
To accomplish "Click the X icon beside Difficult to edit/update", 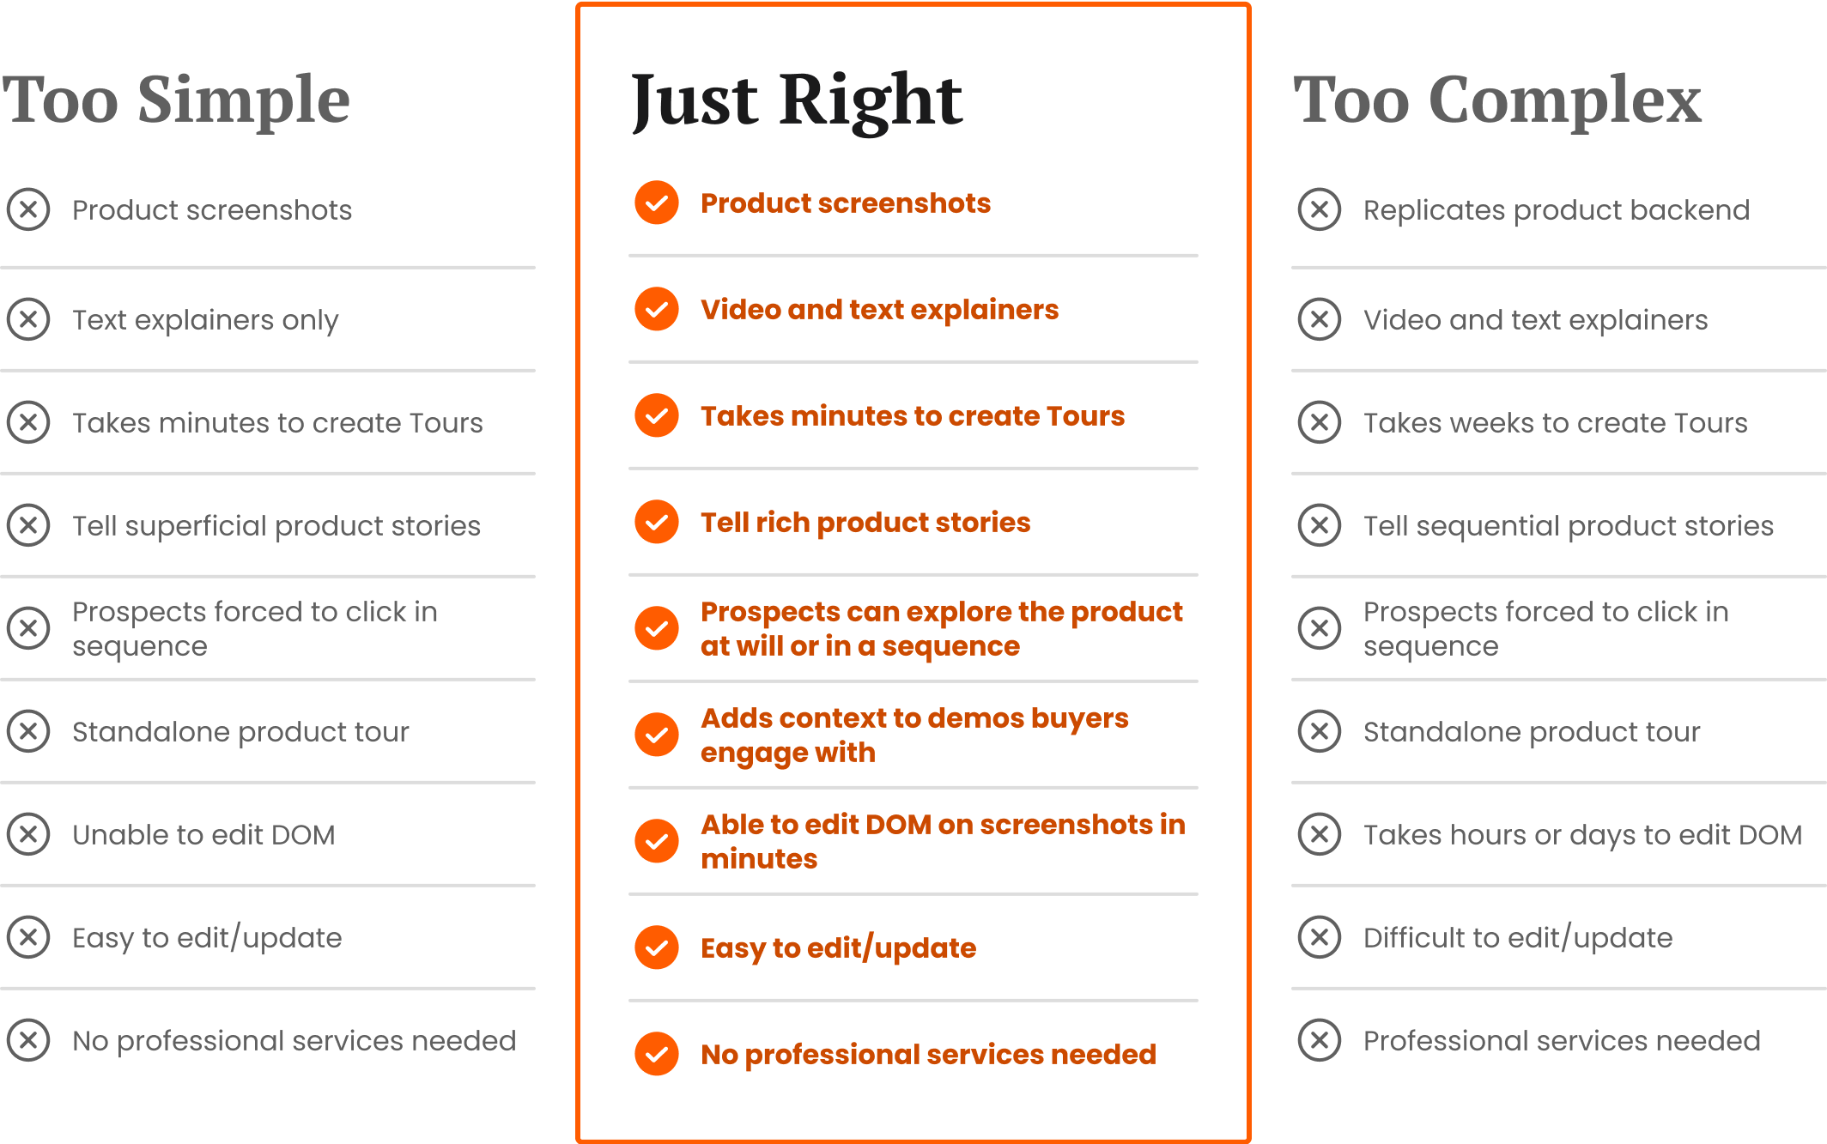I will (1320, 937).
